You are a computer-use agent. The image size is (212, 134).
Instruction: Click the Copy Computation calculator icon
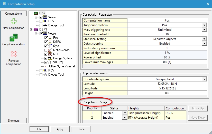(13, 38)
